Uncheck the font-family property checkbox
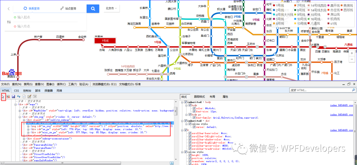Image resolution: width=357 pixels, height=165 pixels. point(194,118)
